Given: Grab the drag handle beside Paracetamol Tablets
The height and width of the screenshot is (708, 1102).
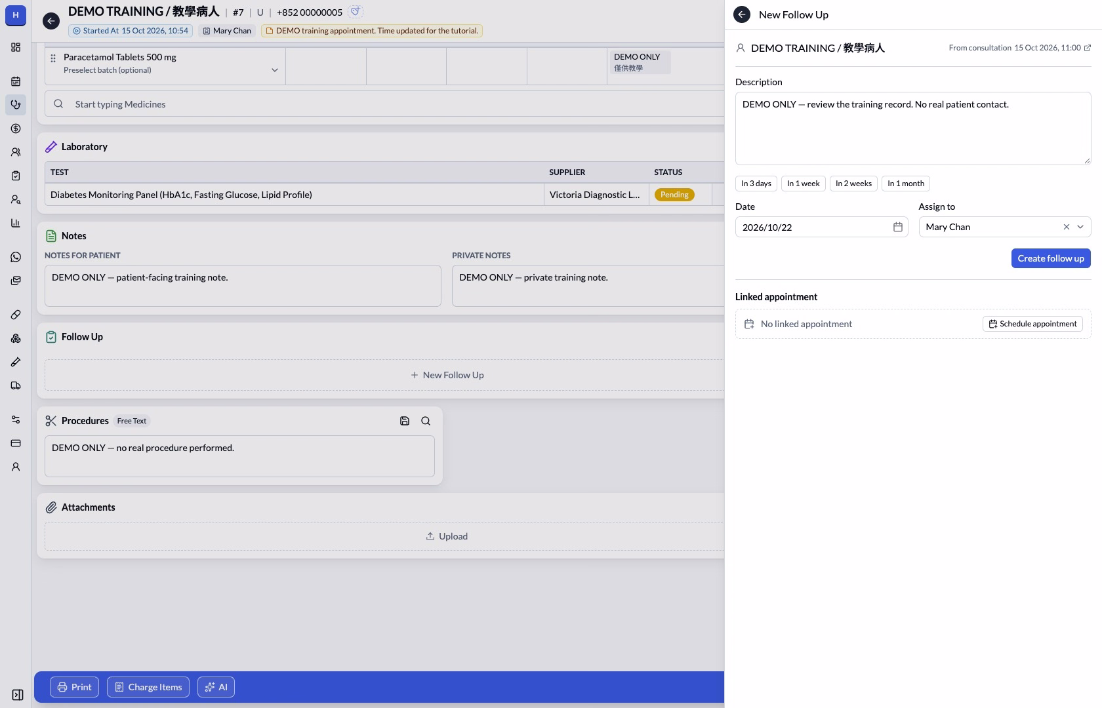Looking at the screenshot, I should [x=53, y=58].
